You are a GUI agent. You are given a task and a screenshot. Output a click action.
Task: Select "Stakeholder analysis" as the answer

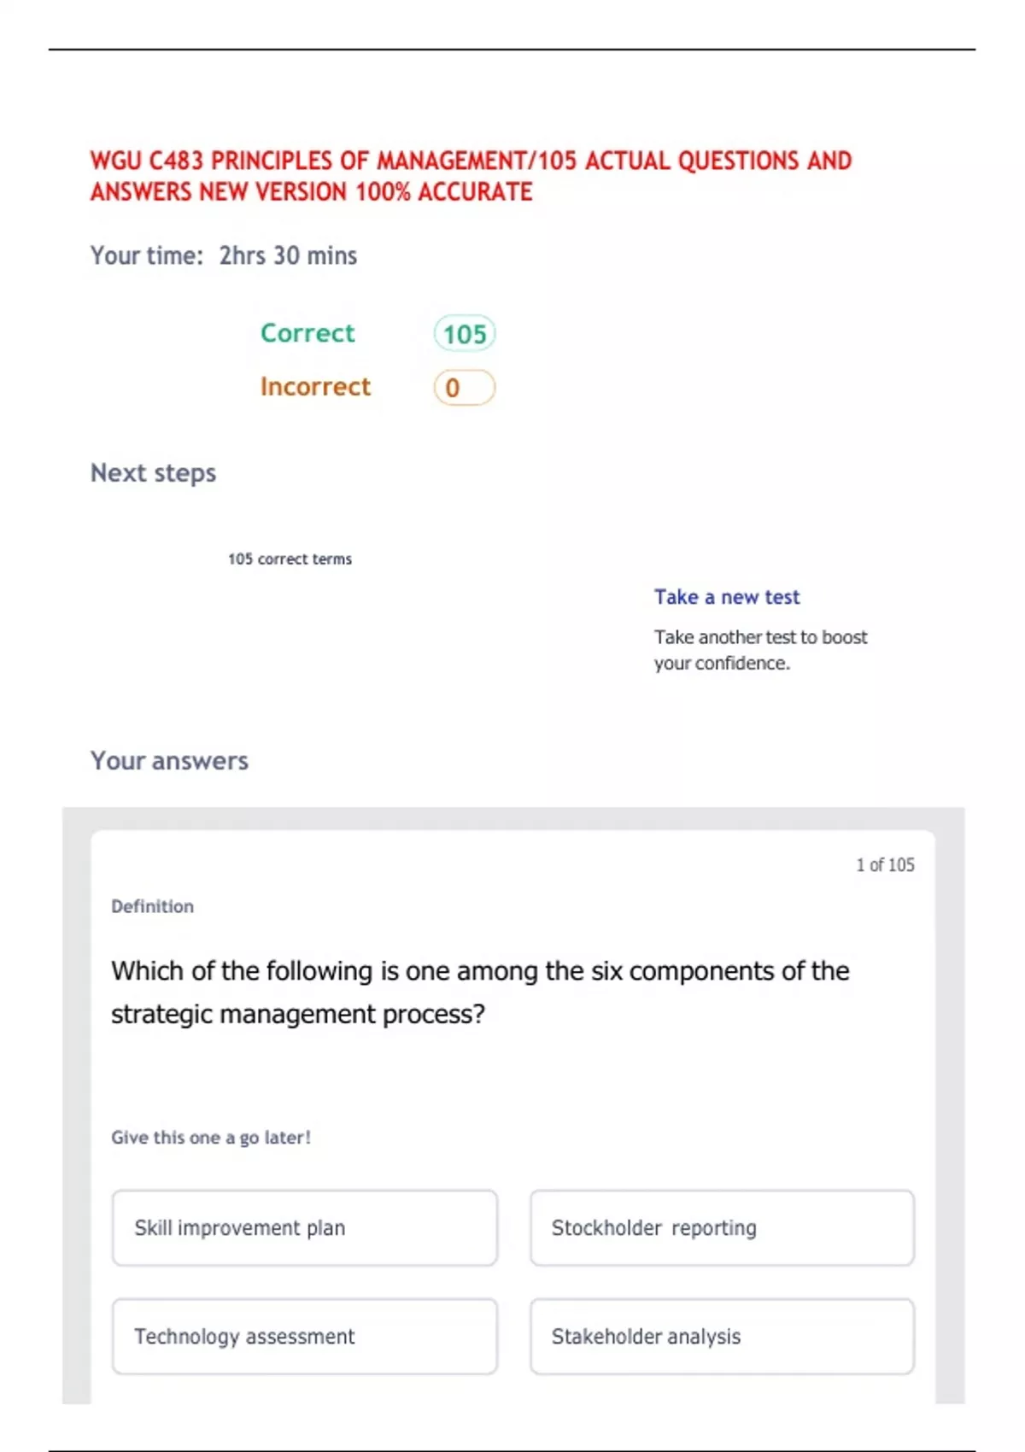pyautogui.click(x=722, y=1337)
